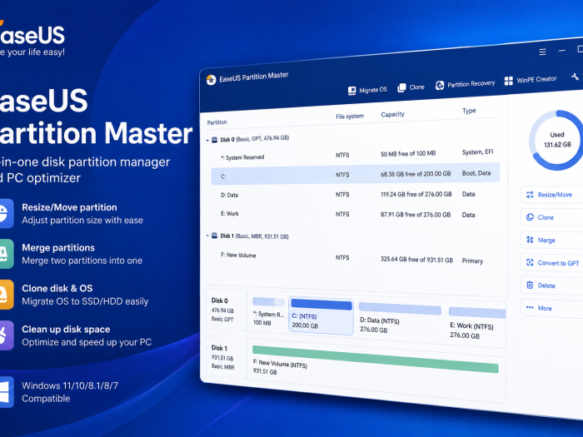Open the hamburger menu in title bar
Screen dimensions: 583x437
(542, 52)
